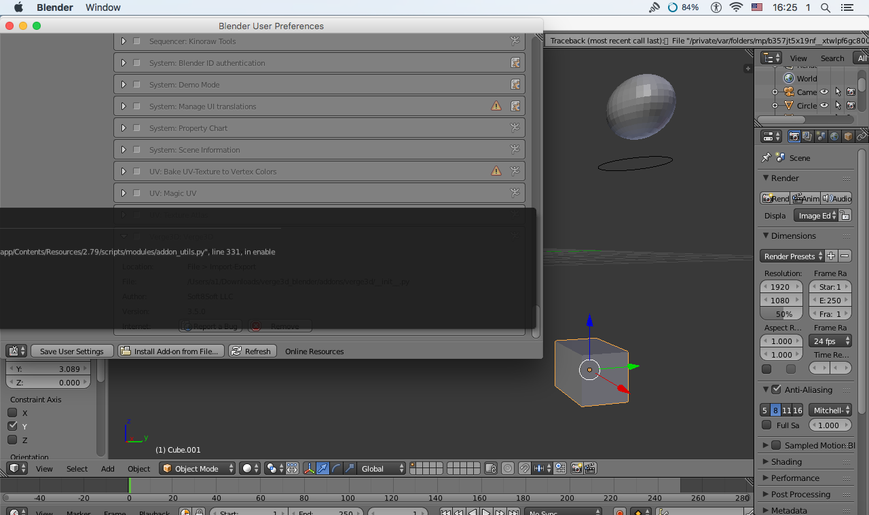Click the display lock interface icon
This screenshot has width=869, height=515.
click(x=845, y=216)
